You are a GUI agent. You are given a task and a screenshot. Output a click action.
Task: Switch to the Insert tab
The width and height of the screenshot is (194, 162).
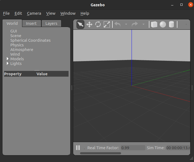31,23
